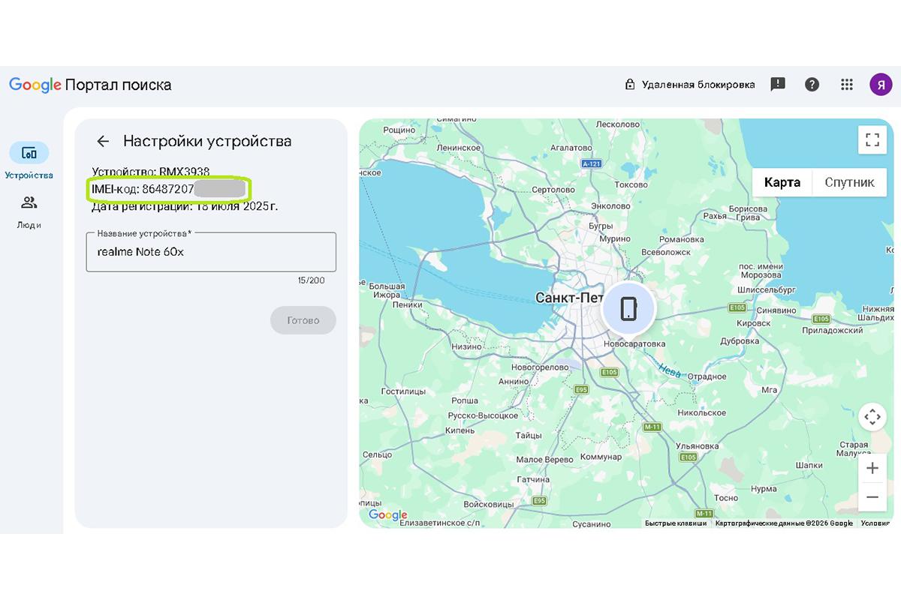
Task: Click Отрадное label on the map
Action: click(x=706, y=376)
